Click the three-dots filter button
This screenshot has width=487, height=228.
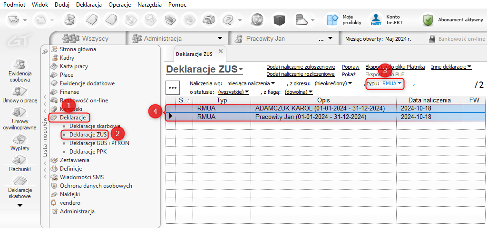[172, 88]
